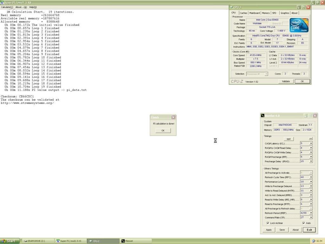Toggle the Auto checkbox in MemSet
The height and width of the screenshot is (244, 325).
303,223
